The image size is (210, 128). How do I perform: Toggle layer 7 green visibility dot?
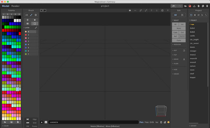click(26, 54)
